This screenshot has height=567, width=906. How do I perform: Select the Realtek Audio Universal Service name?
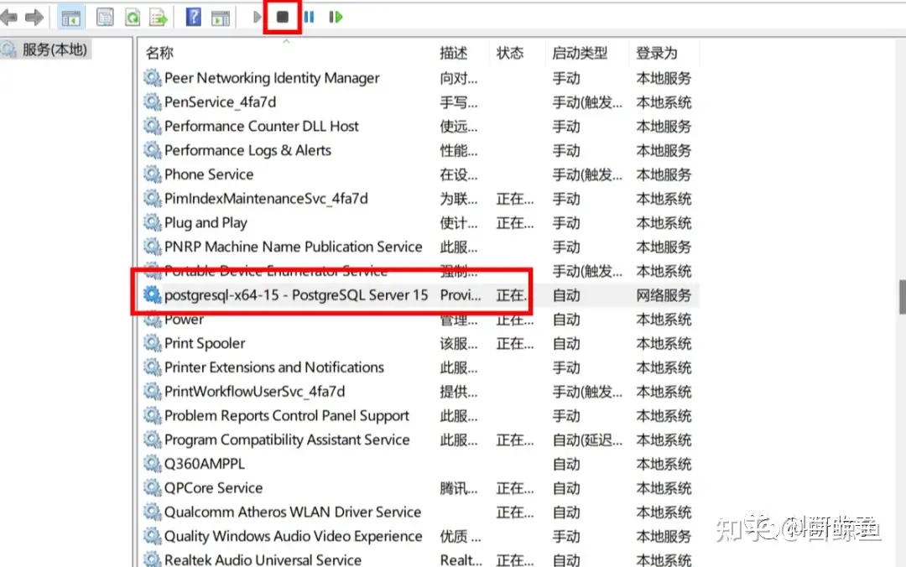click(x=263, y=560)
